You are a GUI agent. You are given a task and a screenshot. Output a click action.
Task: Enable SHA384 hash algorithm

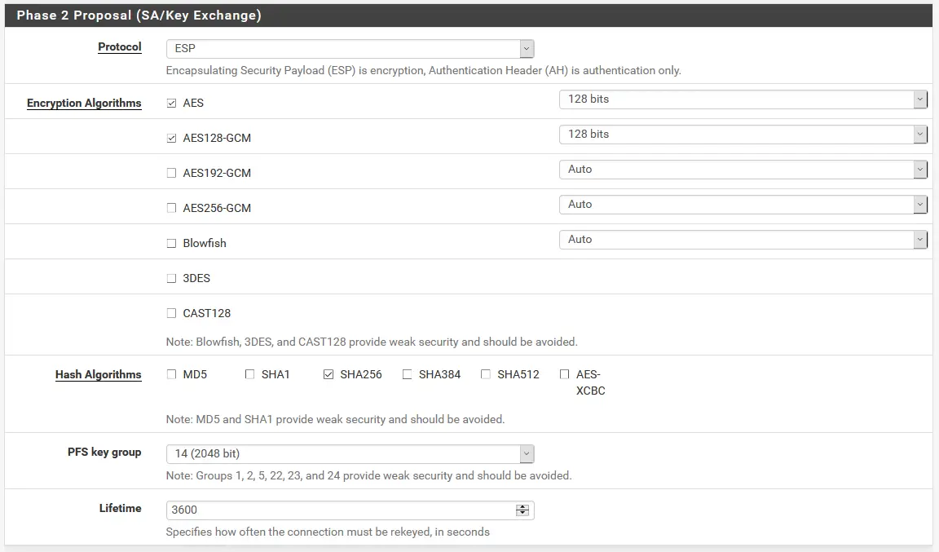coord(407,375)
